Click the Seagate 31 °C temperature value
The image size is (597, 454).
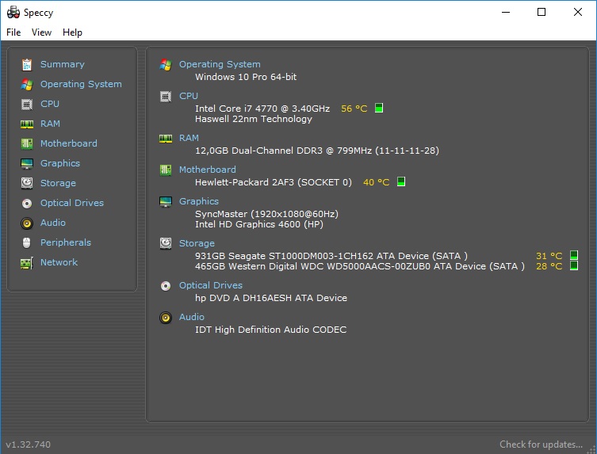(549, 256)
